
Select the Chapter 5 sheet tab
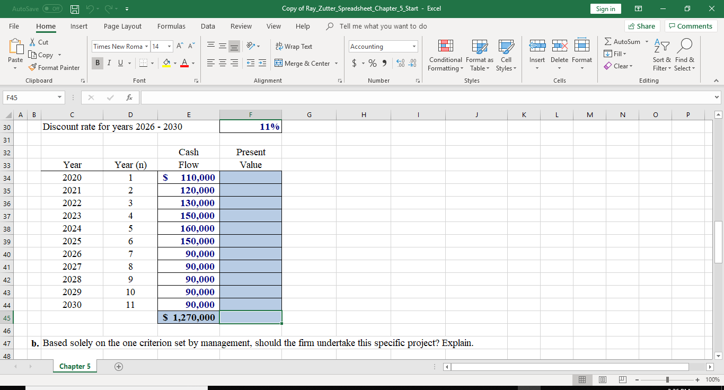coord(75,366)
